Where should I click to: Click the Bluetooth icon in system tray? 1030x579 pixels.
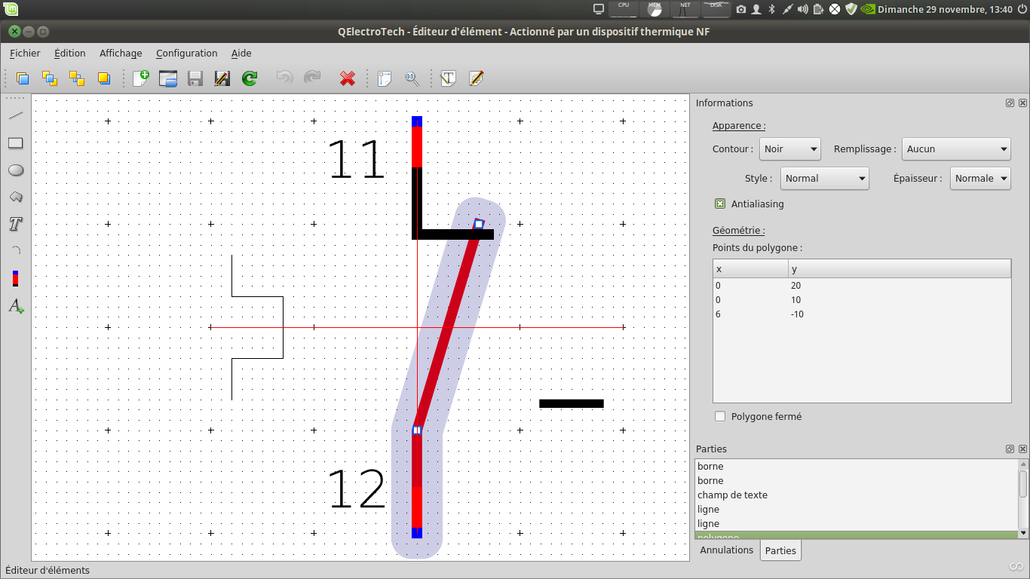[771, 9]
